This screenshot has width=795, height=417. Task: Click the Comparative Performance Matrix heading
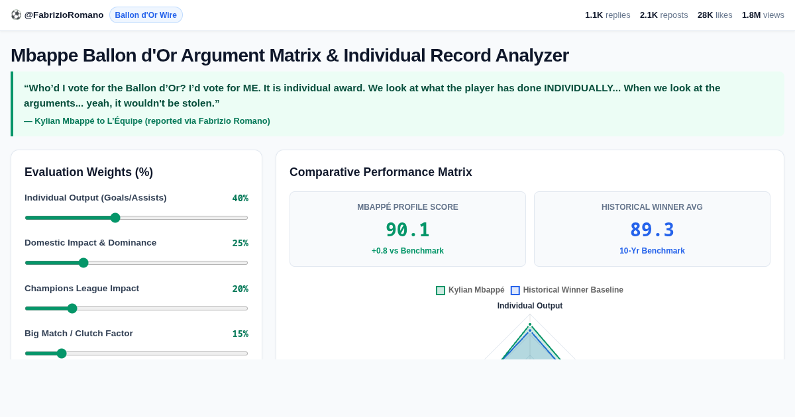(x=381, y=172)
